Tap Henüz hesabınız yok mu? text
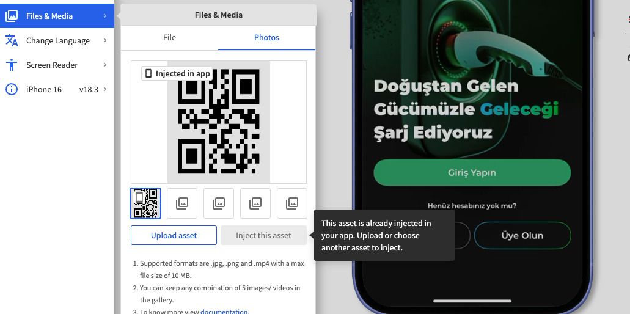The width and height of the screenshot is (630, 314). coord(472,206)
